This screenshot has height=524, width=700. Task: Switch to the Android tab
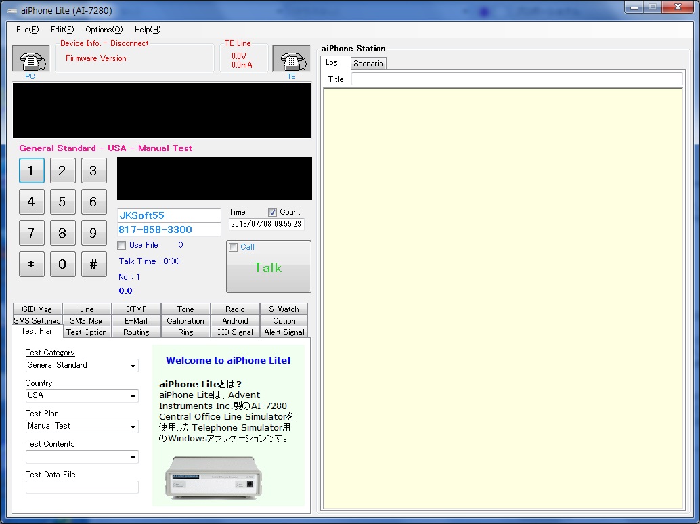click(236, 320)
